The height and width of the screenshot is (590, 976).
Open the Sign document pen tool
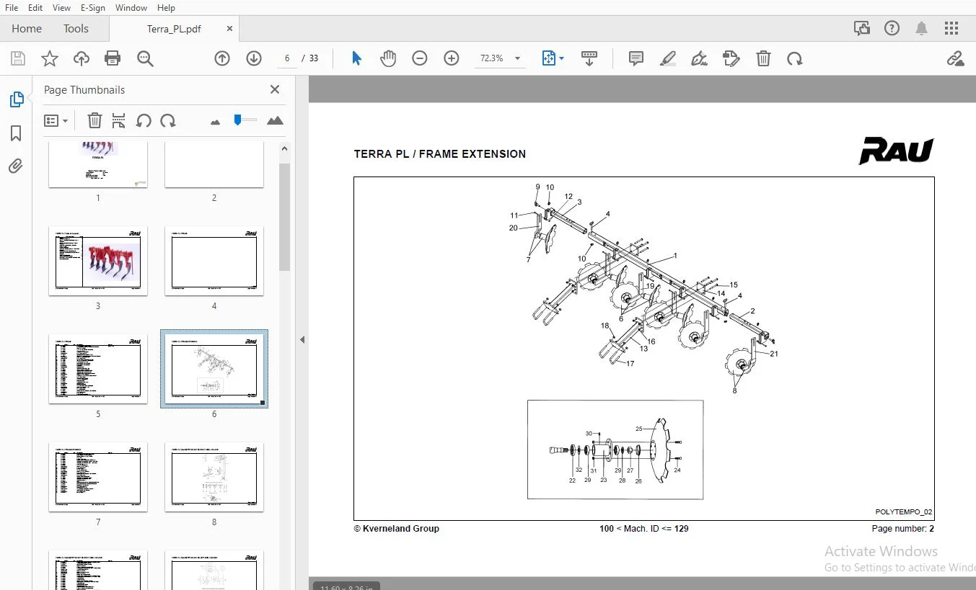pyautogui.click(x=699, y=58)
